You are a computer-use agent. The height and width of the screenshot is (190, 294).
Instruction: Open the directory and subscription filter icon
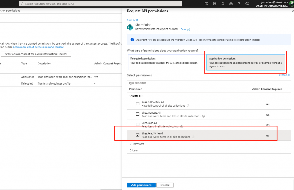(215, 4)
